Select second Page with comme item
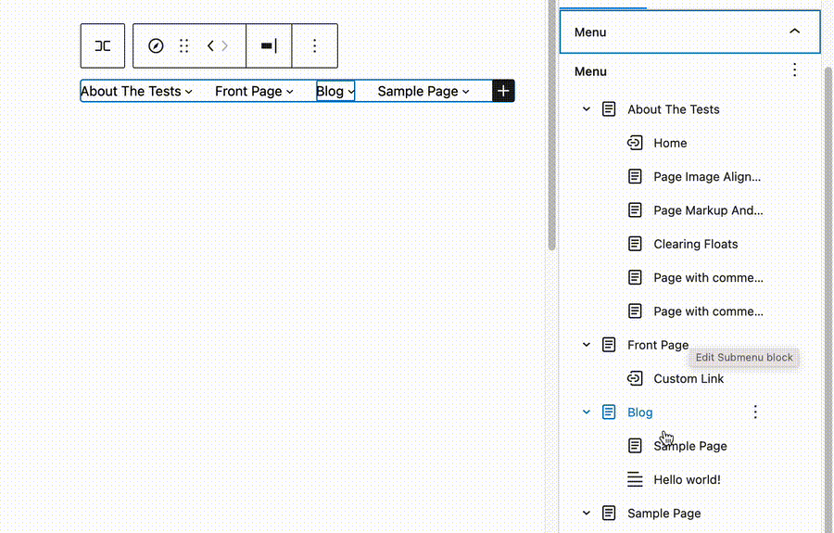834x533 pixels. point(709,311)
